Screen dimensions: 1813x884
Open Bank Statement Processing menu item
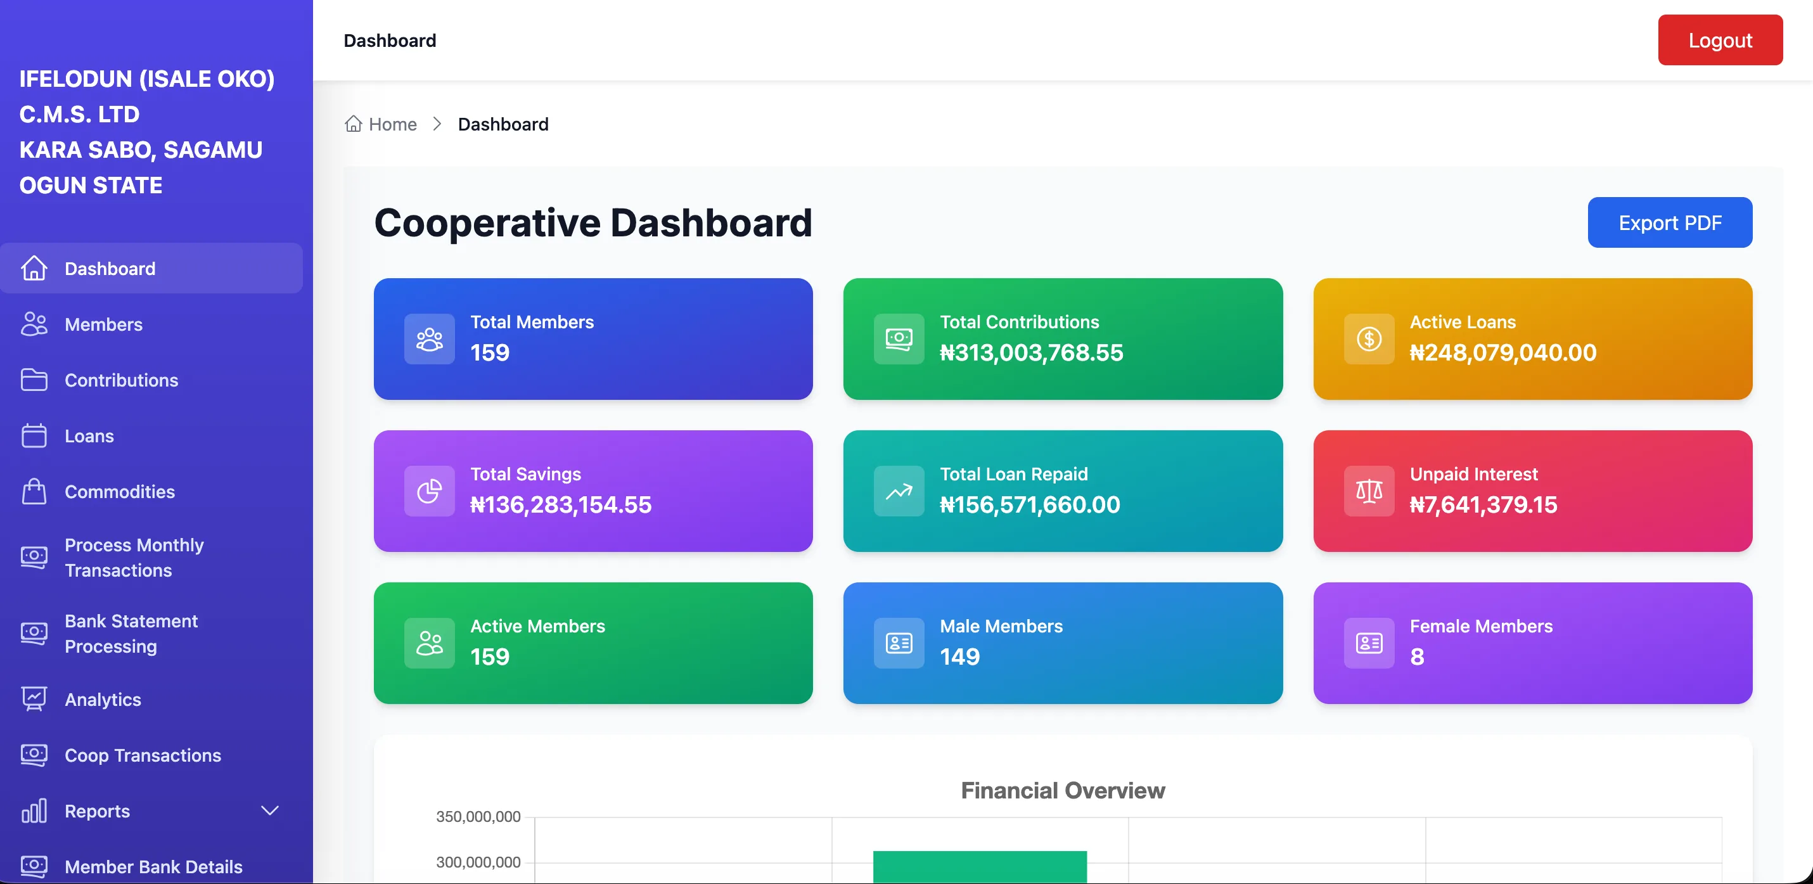(x=151, y=634)
